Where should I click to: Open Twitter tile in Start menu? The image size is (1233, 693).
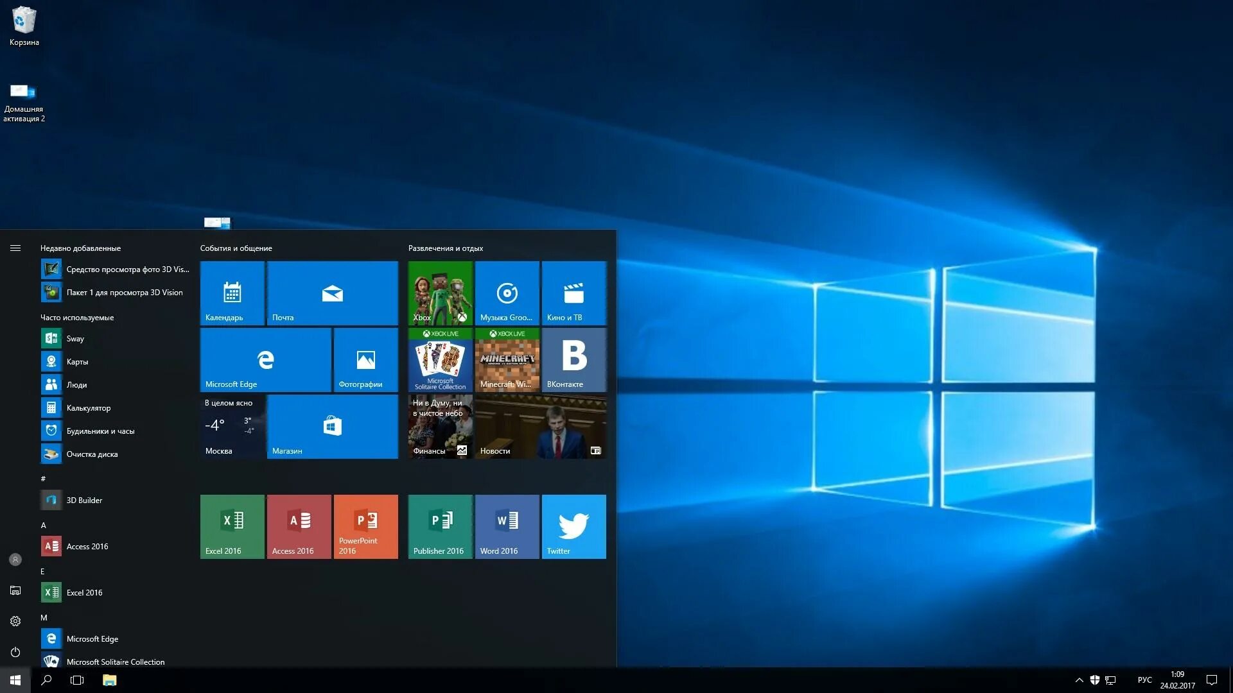(573, 526)
